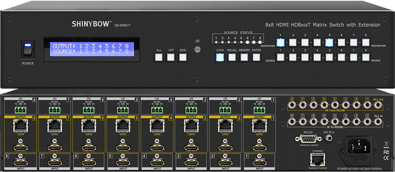Click the RS-232 DB9 Switcher Control port
The width and height of the screenshot is (395, 172).
pyautogui.click(x=308, y=138)
